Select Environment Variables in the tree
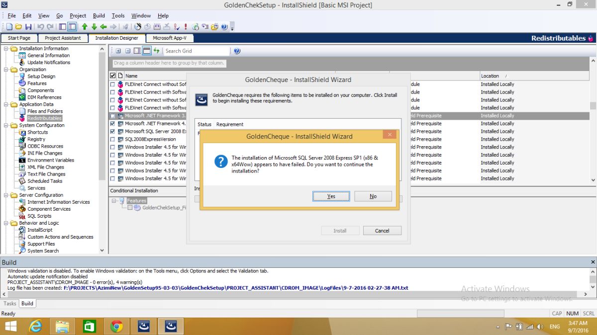The height and width of the screenshot is (335, 597). click(51, 160)
